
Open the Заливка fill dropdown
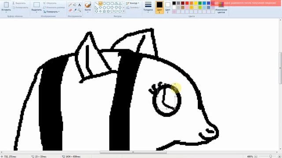(x=133, y=7)
